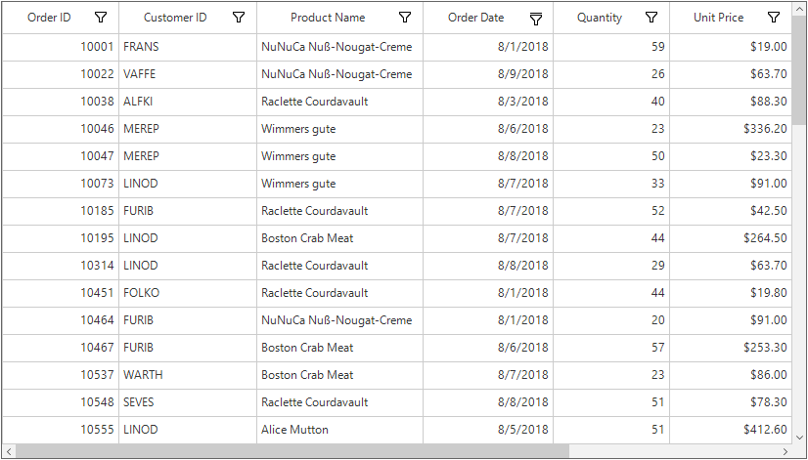The width and height of the screenshot is (808, 460).
Task: Open the Unit Price column filter
Action: (x=774, y=18)
